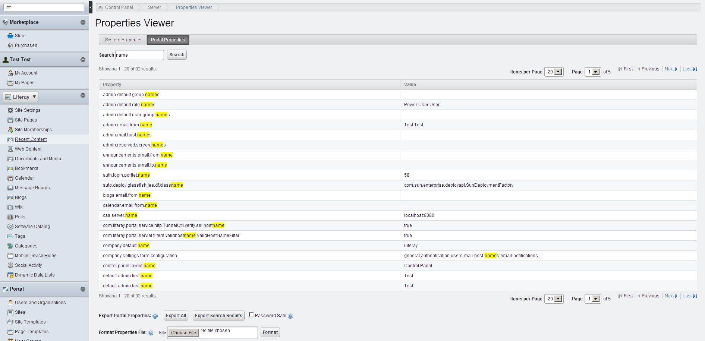Go to Control Panel breadcrumb
The width and height of the screenshot is (705, 341).
pos(119,7)
